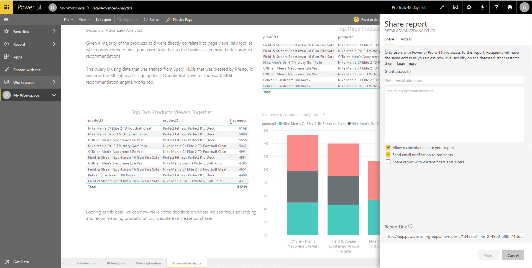Open the settings gear icon
The image size is (532, 268).
[469, 7]
